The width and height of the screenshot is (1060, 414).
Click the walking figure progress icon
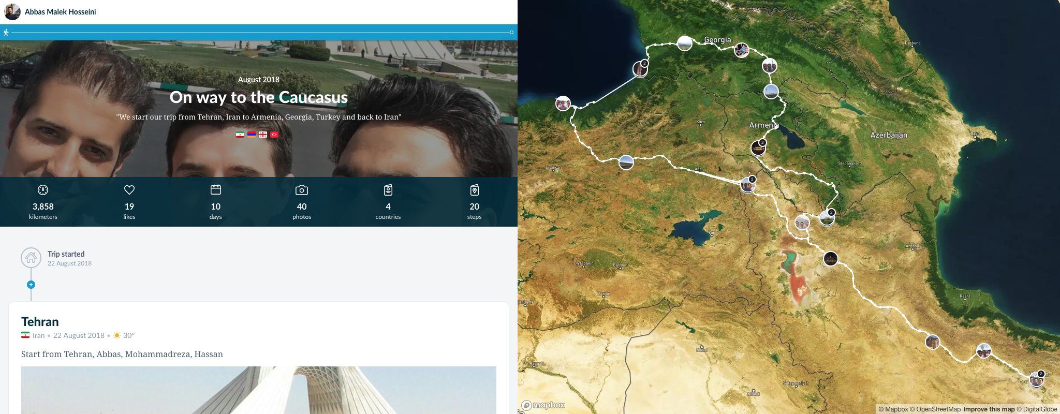click(6, 33)
